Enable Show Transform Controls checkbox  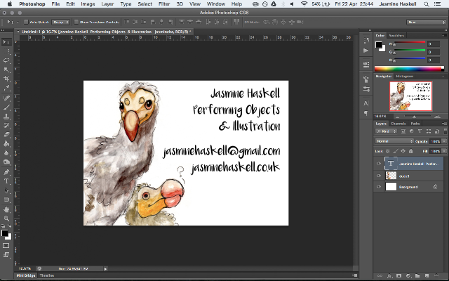pos(76,22)
